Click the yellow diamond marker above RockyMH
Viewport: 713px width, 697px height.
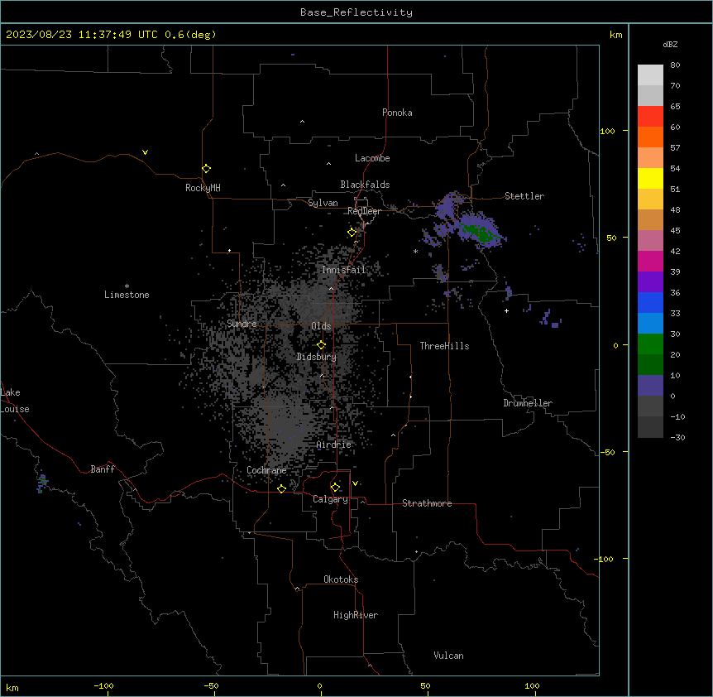pyautogui.click(x=206, y=169)
